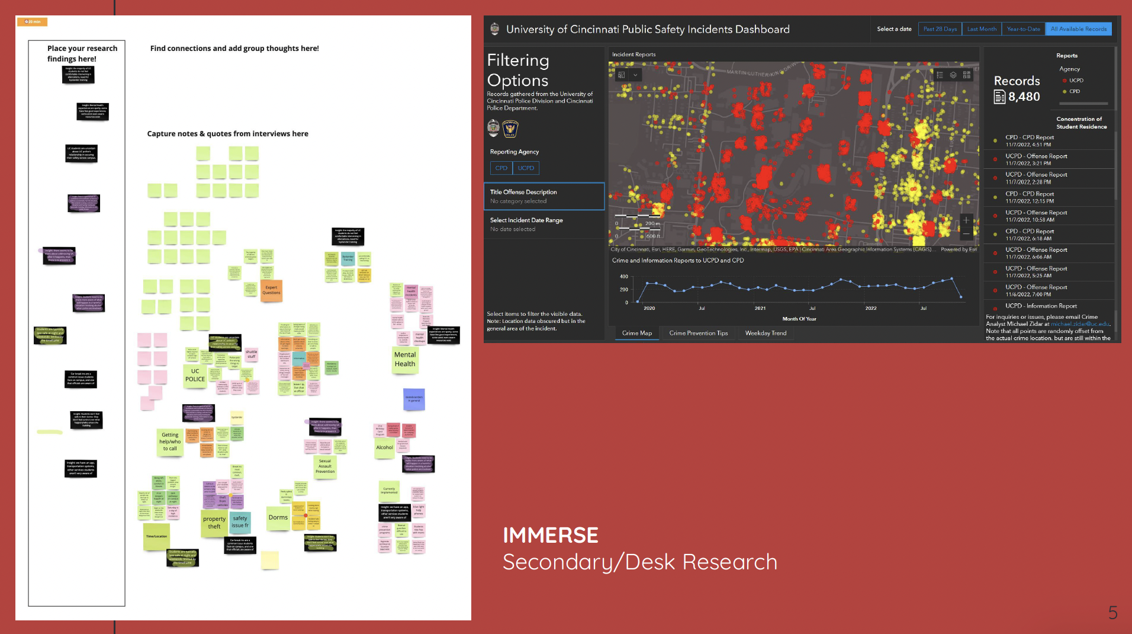This screenshot has height=634, width=1132.
Task: Click the Concentration of Student Residence label
Action: (1081, 123)
